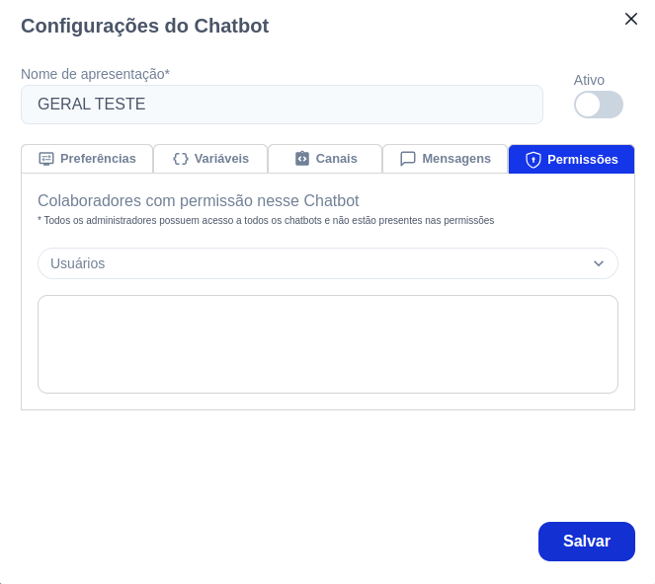The image size is (655, 584).
Task: Click the curly braces Variáveis icon
Action: tap(181, 159)
